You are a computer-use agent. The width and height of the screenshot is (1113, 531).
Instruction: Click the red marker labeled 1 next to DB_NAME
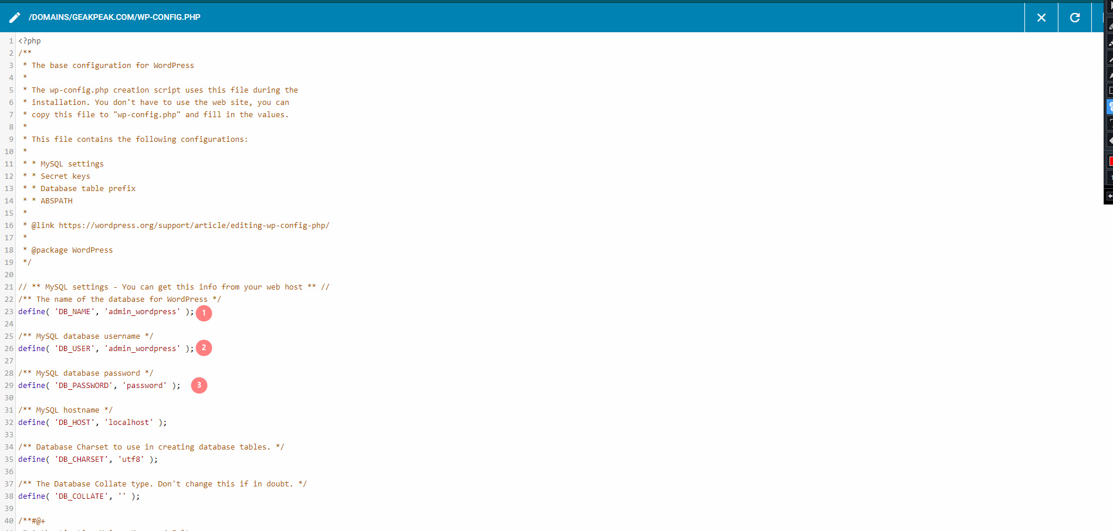coord(204,313)
